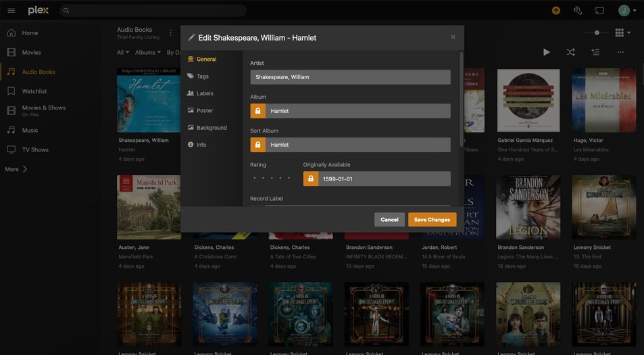Click Jordan, Robert artist link
The width and height of the screenshot is (644, 355).
pyautogui.click(x=439, y=247)
